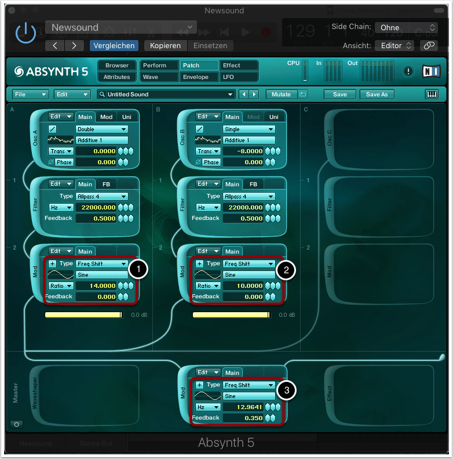
Task: Click Osc B waveform edit pencil icon
Action: (x=199, y=129)
